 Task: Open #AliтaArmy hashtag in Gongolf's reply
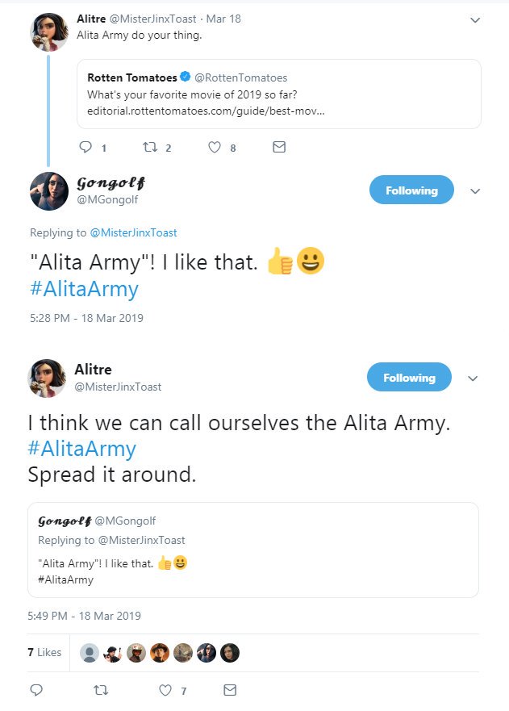tap(83, 290)
